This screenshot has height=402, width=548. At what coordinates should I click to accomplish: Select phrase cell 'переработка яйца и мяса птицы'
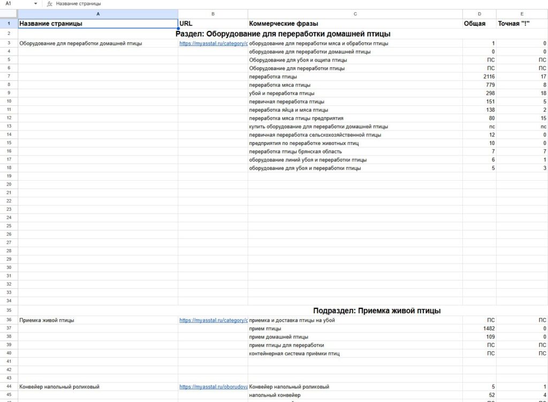point(355,110)
